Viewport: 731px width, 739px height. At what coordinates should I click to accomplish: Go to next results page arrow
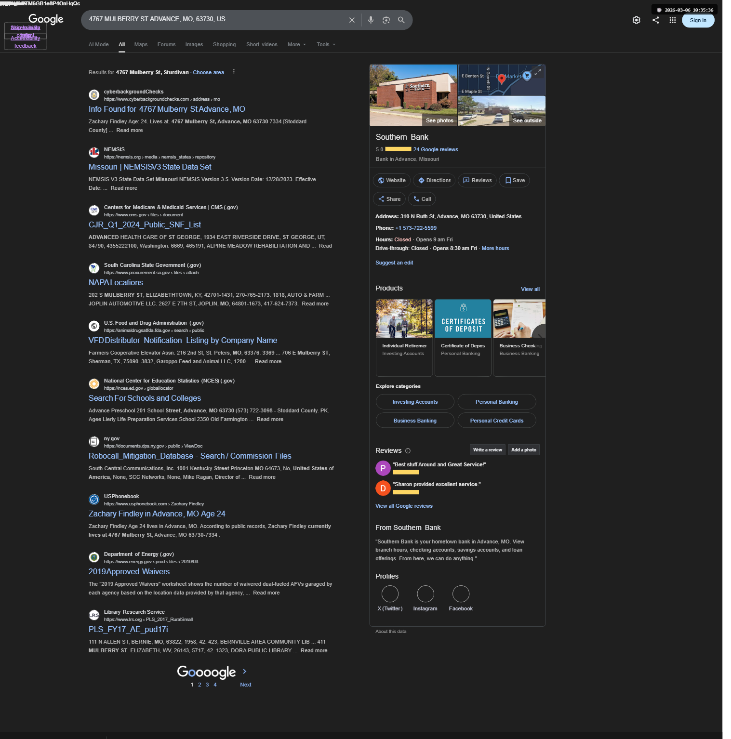pyautogui.click(x=245, y=672)
